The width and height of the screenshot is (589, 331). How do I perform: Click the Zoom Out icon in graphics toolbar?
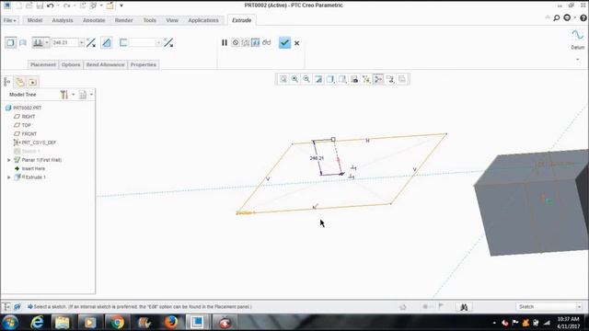click(306, 79)
